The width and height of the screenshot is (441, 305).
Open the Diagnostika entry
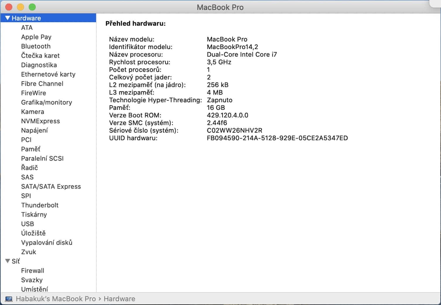tap(39, 65)
